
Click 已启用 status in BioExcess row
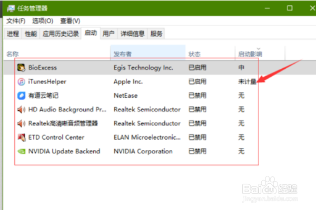(197, 68)
